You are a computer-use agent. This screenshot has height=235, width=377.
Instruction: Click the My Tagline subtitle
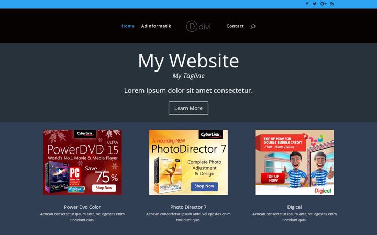[188, 76]
